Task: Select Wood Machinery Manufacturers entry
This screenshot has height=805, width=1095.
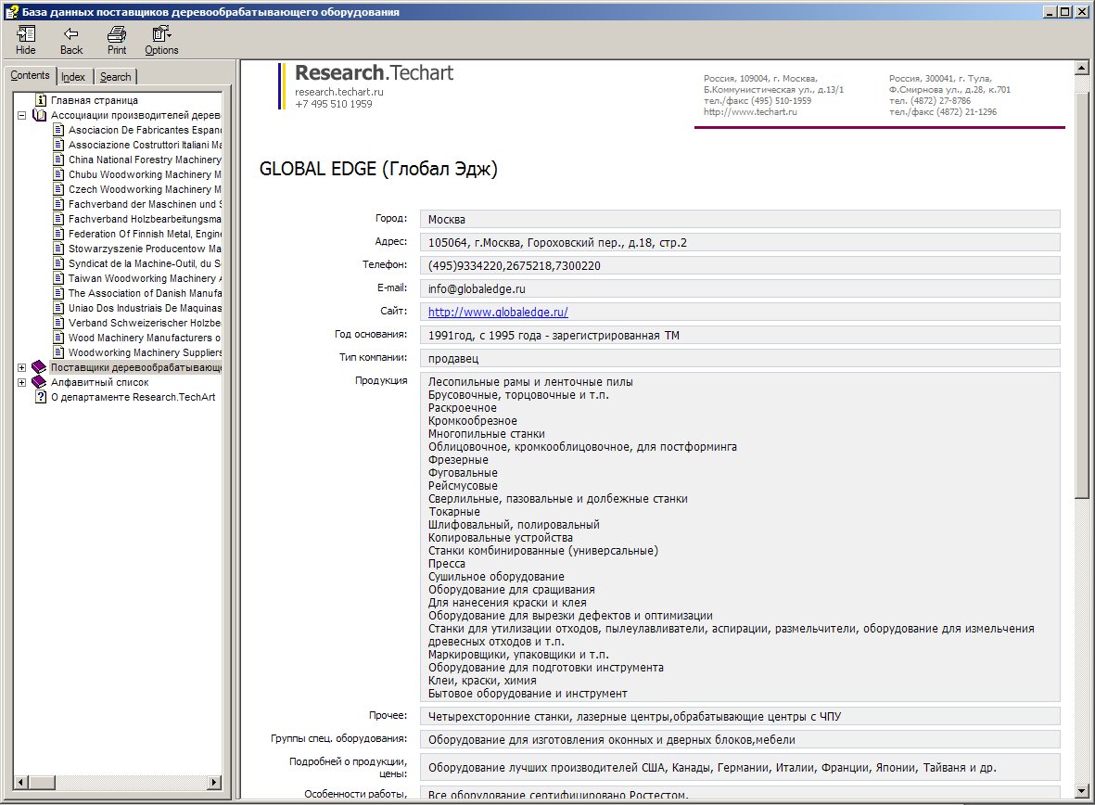Action: point(145,338)
